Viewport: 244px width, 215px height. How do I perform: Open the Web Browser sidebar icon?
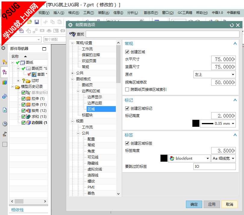tap(5, 110)
